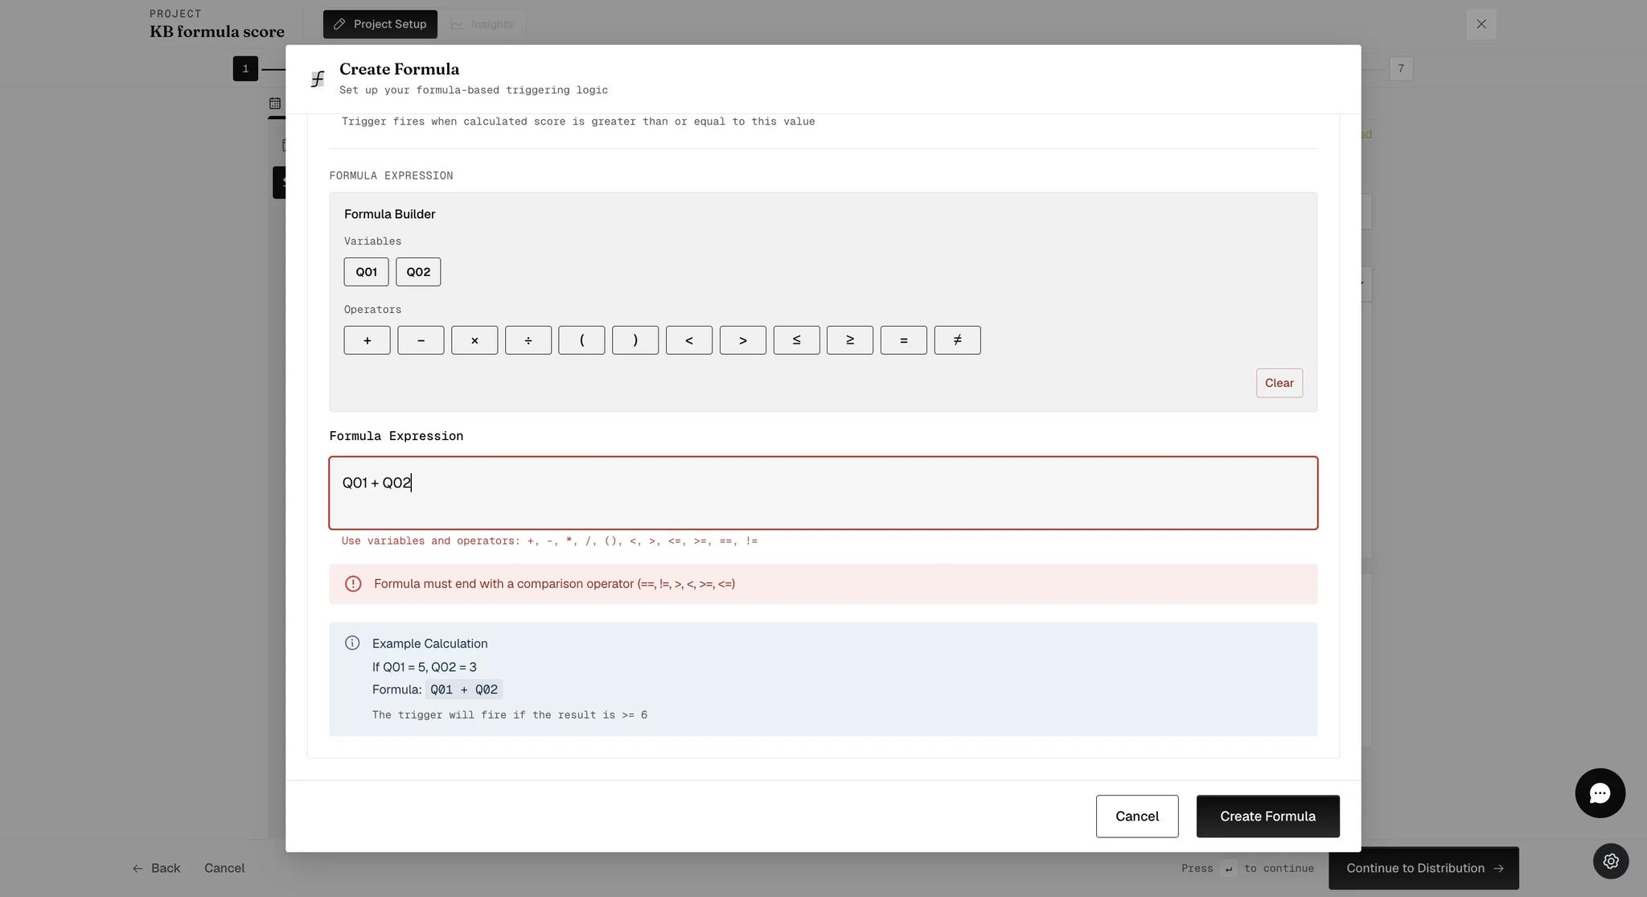Image resolution: width=1647 pixels, height=897 pixels.
Task: Go to step 1 in the progress stepper
Action: point(245,68)
